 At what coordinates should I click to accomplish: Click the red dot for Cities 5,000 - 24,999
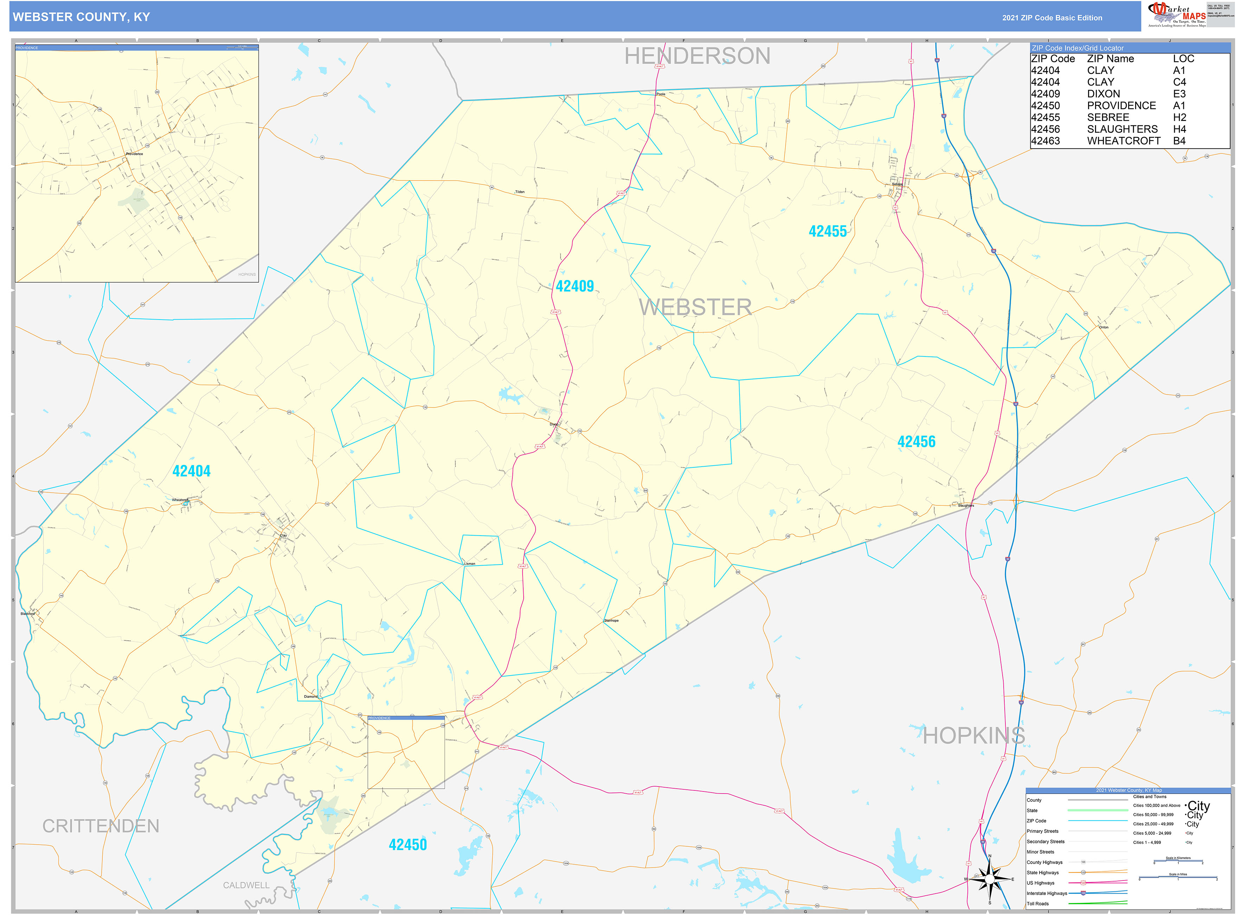pos(1186,833)
